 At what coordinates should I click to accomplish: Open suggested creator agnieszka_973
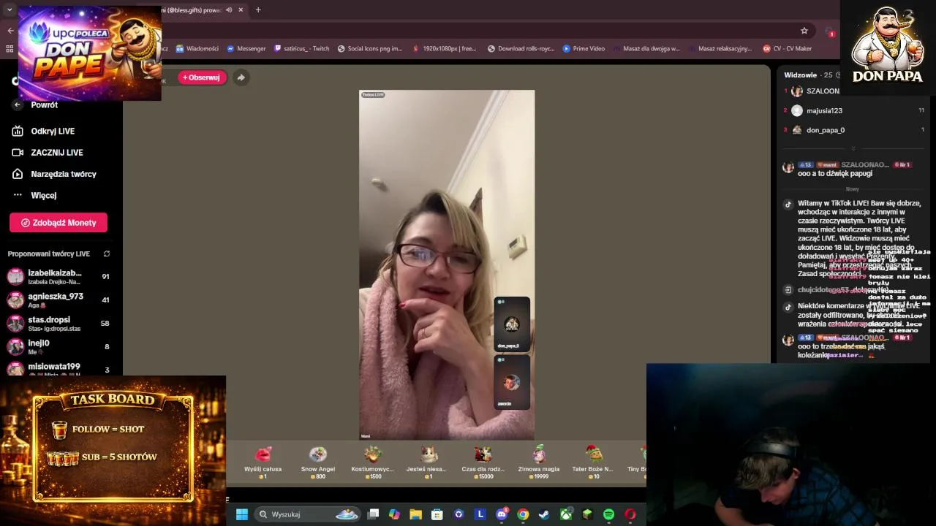(x=58, y=300)
